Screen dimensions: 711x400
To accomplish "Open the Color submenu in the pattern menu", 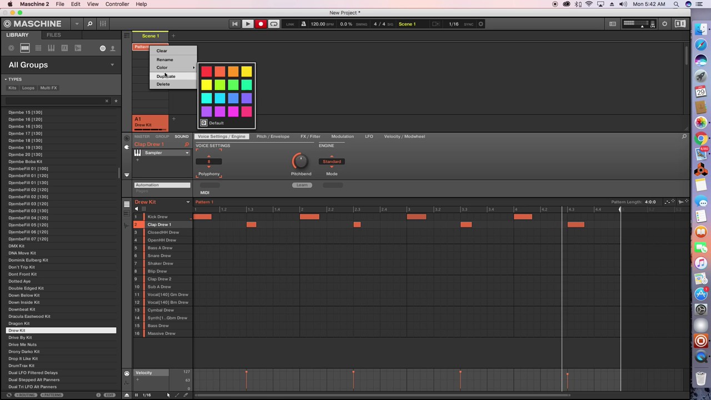I will (x=162, y=67).
